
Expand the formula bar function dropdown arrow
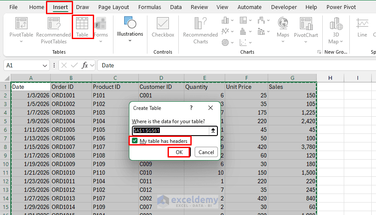pos(92,65)
